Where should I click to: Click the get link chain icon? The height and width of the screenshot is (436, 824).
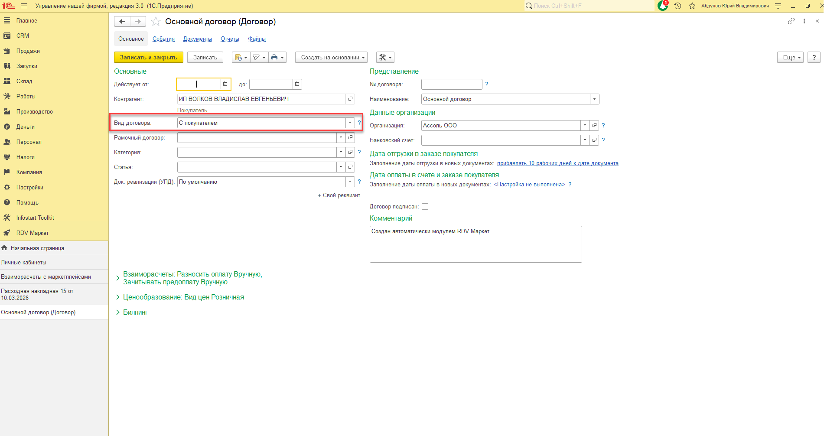791,21
